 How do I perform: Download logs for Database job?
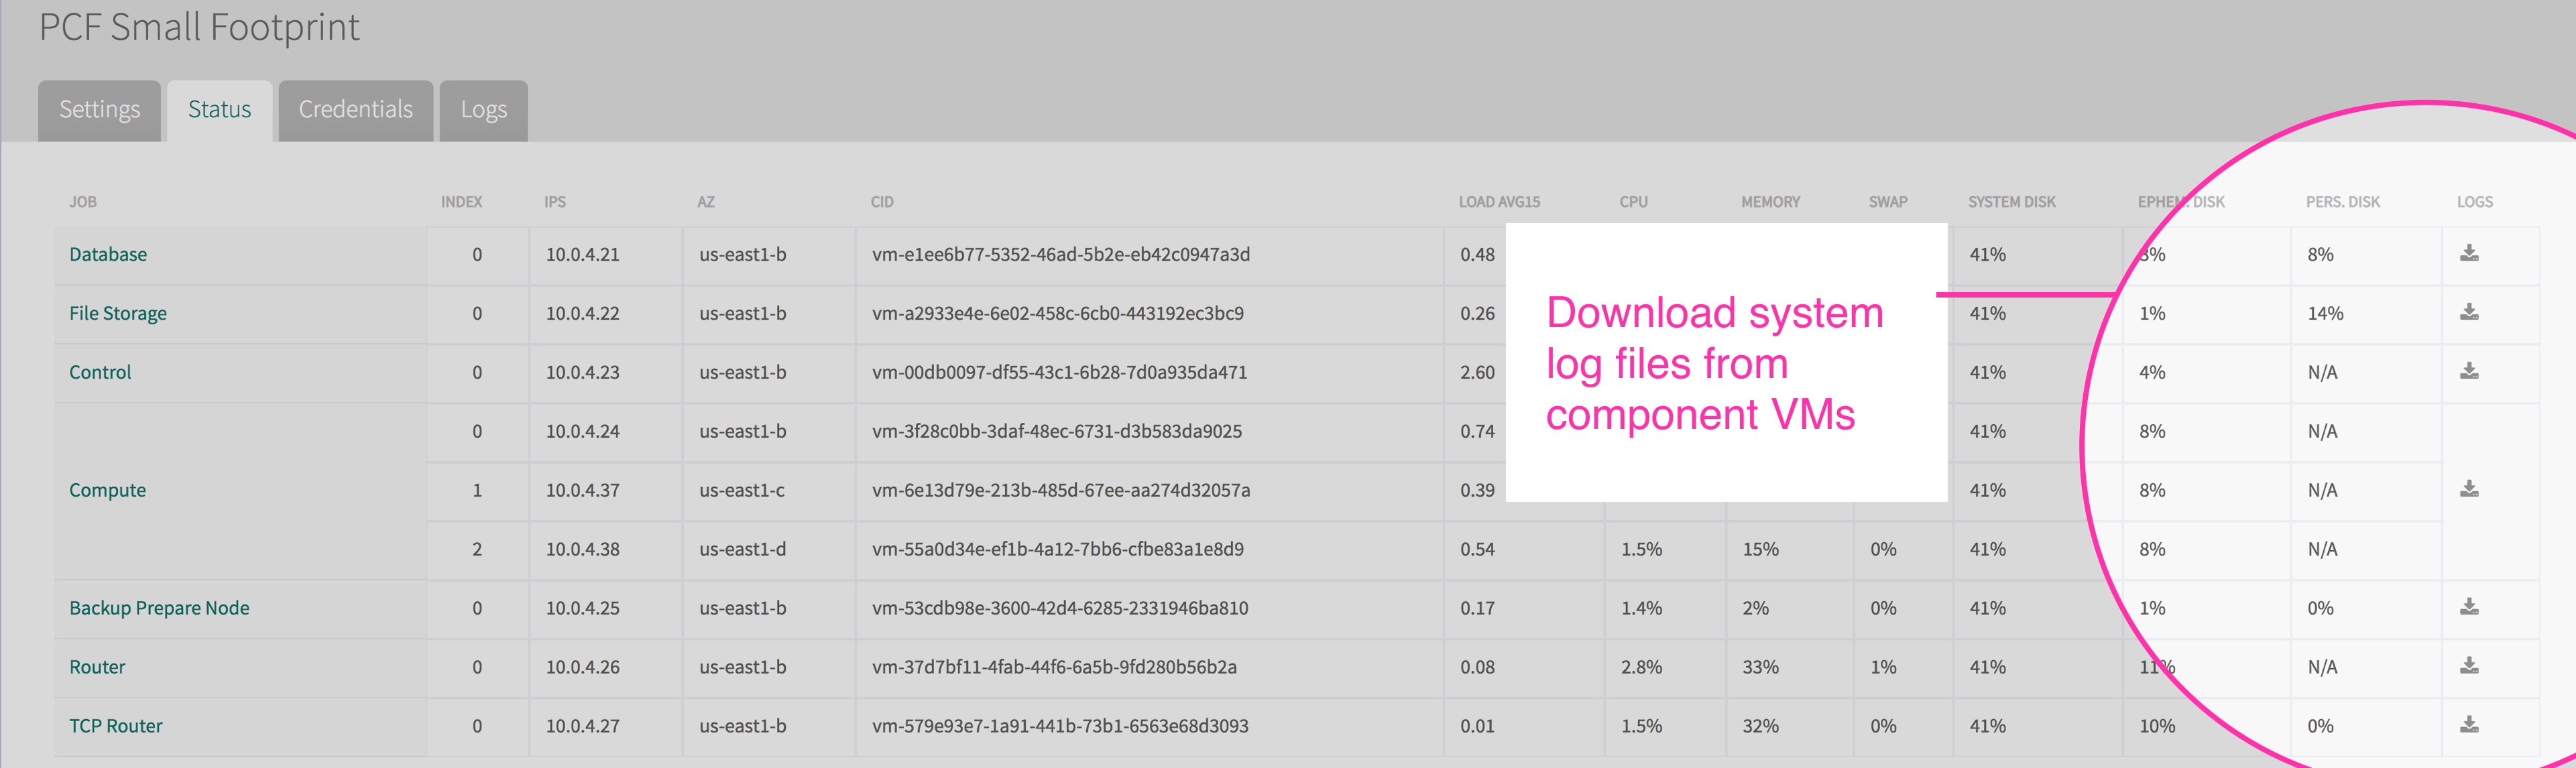(2469, 253)
